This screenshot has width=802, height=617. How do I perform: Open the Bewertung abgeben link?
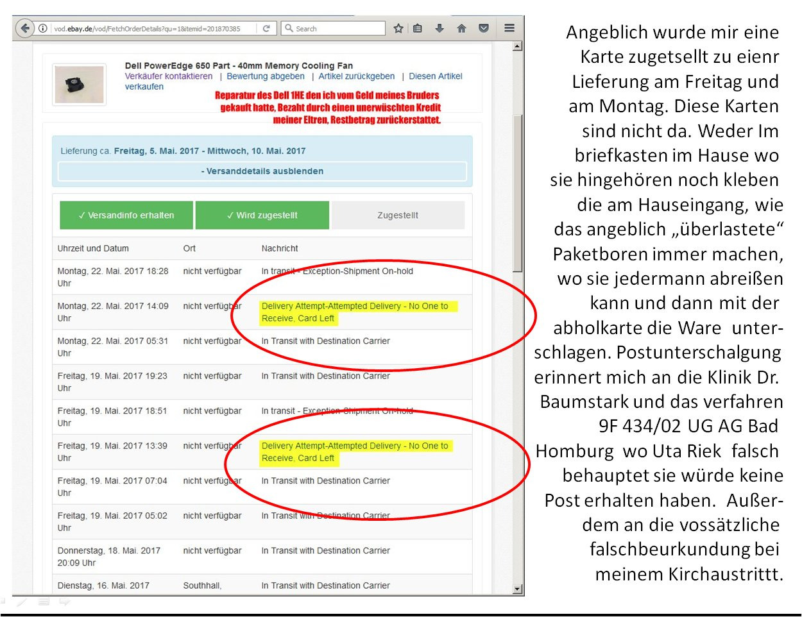pyautogui.click(x=266, y=76)
